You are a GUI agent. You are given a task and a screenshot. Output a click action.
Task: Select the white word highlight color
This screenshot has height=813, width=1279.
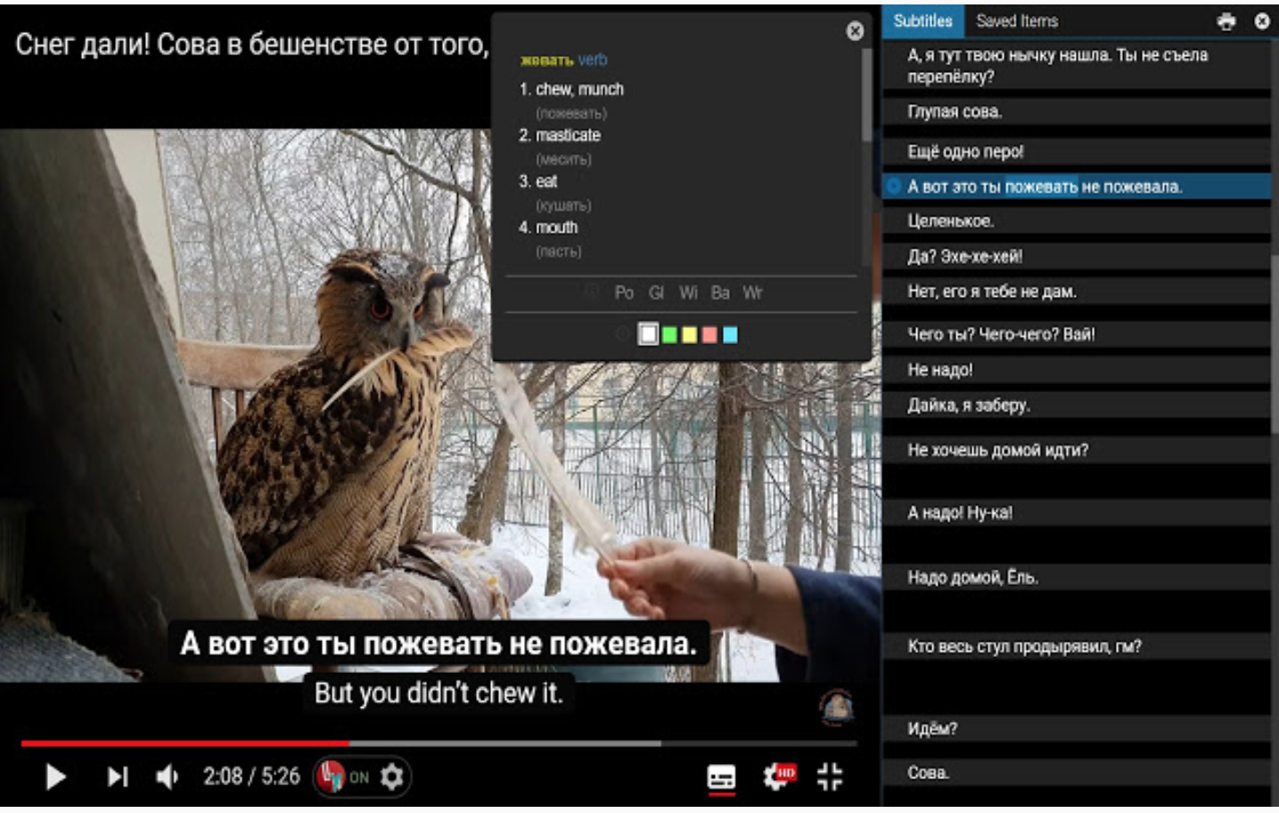649,334
